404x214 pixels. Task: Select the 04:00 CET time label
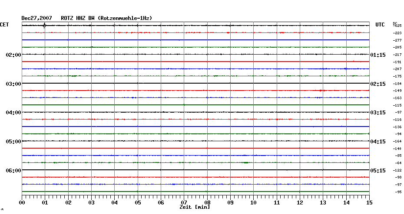(x=13, y=113)
